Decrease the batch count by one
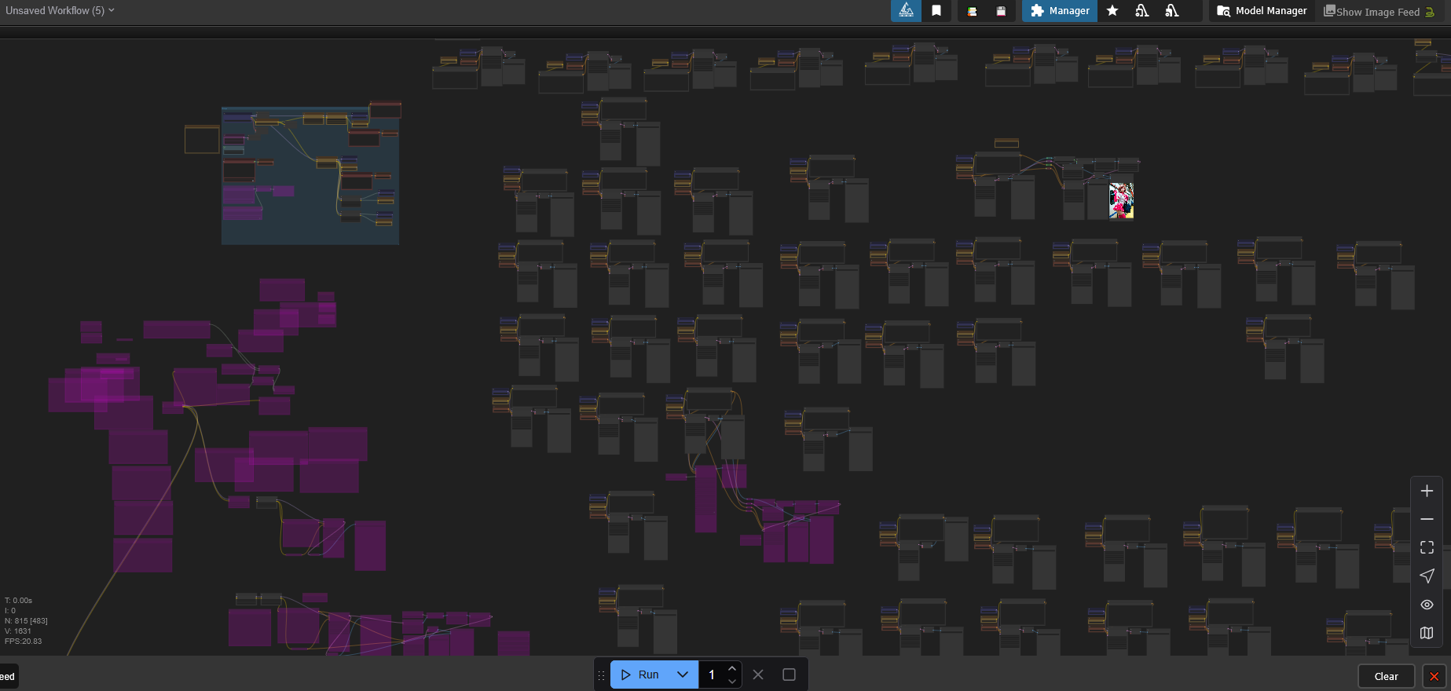1451x691 pixels. point(732,681)
